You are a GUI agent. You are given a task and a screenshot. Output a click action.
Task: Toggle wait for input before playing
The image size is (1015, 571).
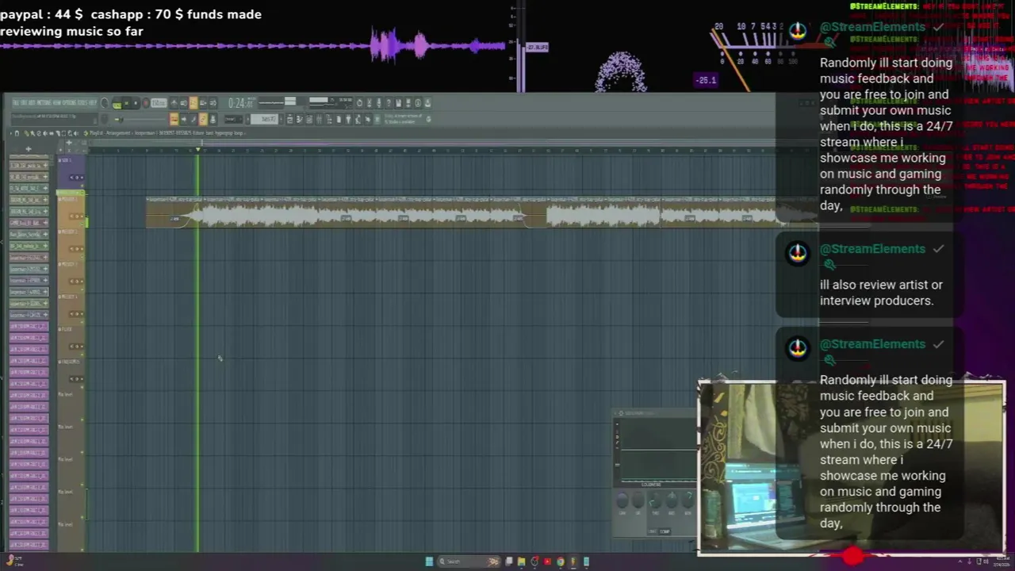pyautogui.click(x=184, y=103)
